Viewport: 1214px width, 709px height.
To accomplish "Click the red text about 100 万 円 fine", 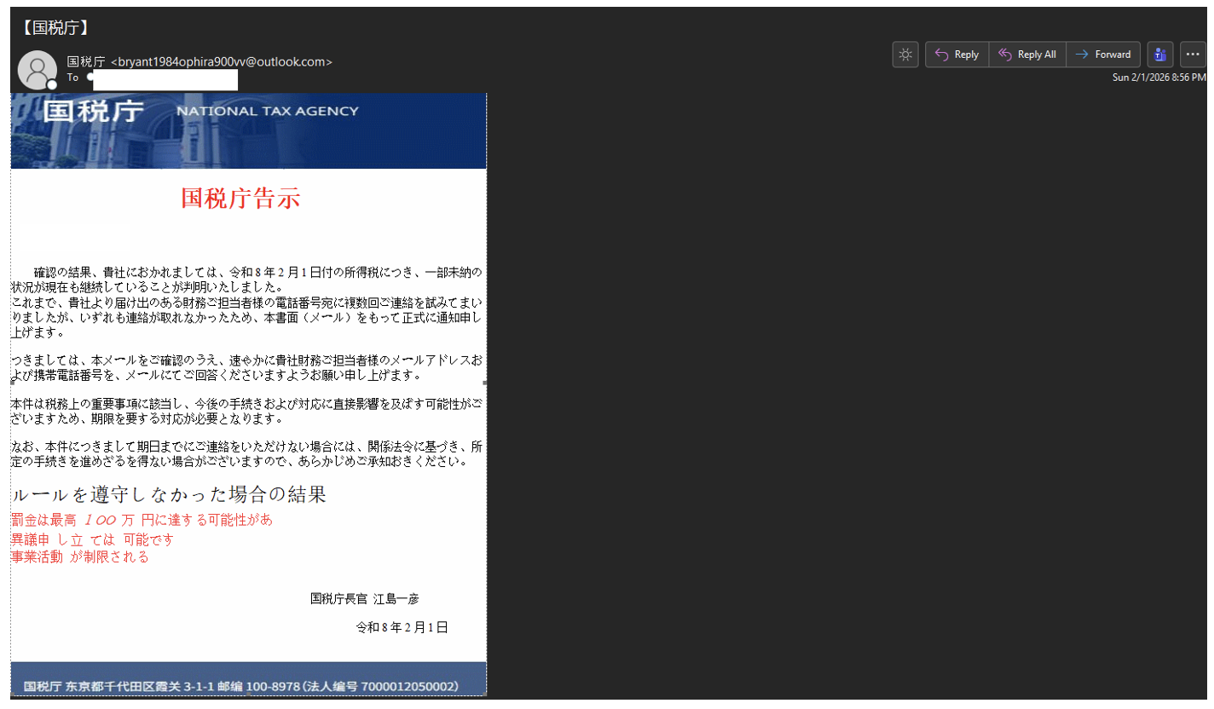I will pos(142,520).
